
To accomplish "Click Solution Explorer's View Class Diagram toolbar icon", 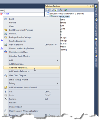I will pyautogui.click(x=60, y=10).
